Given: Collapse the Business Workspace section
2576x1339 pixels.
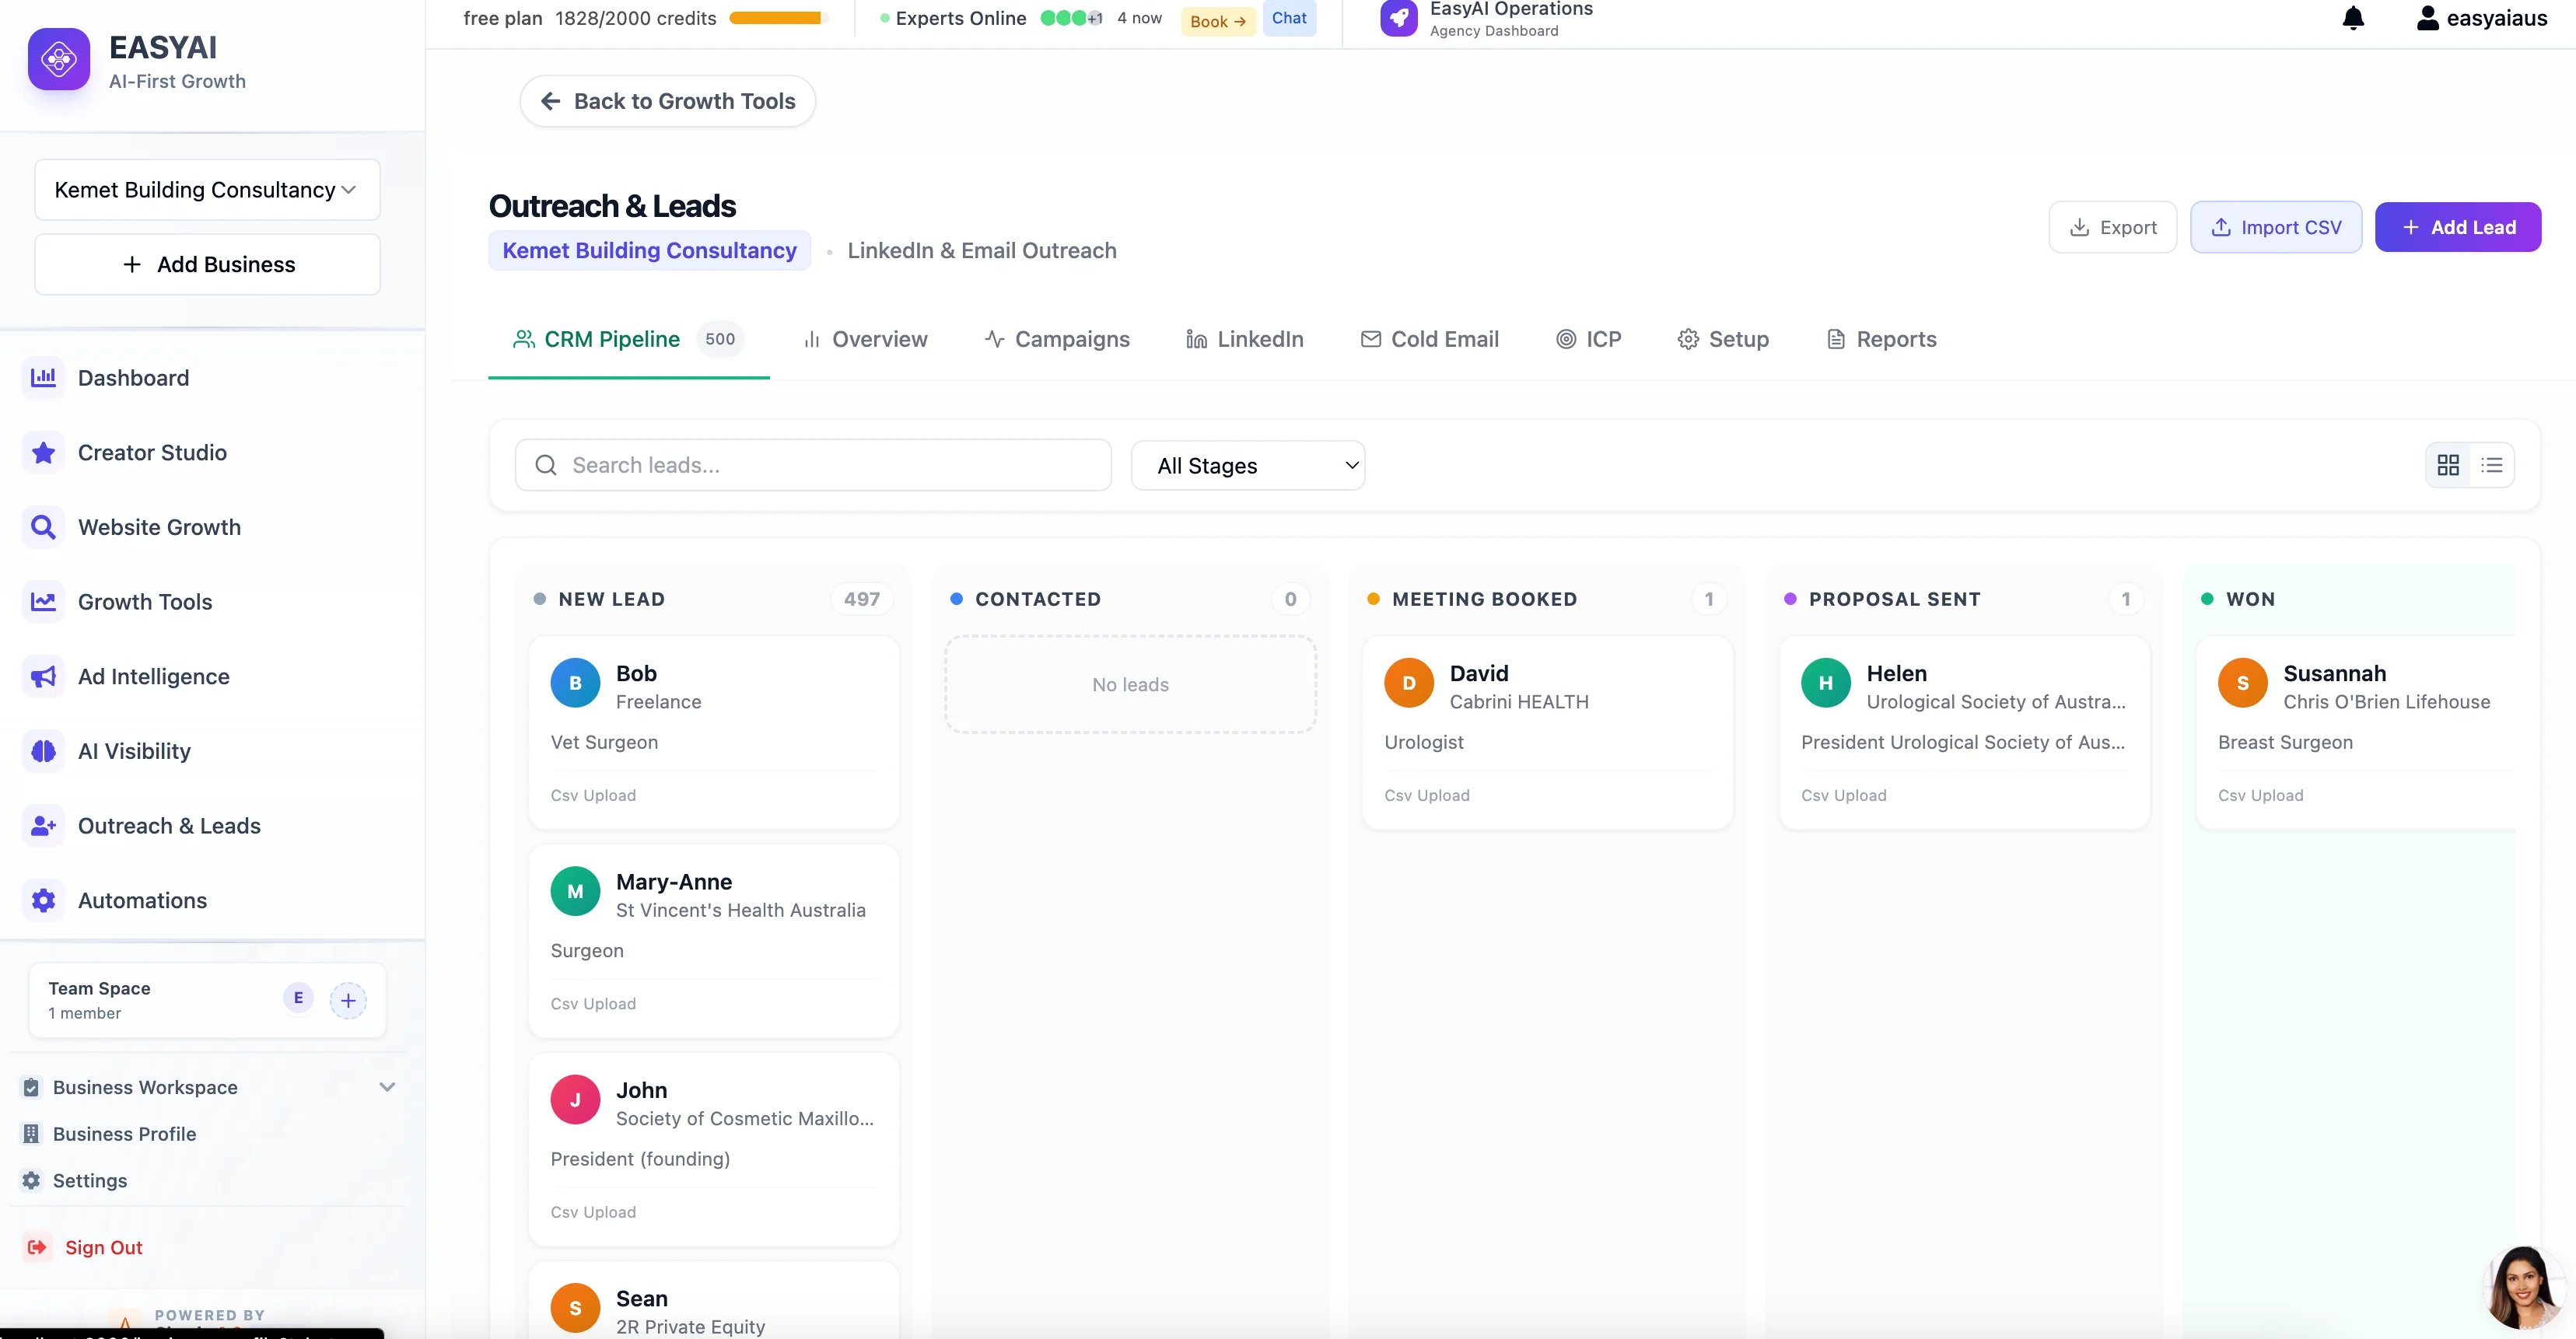Looking at the screenshot, I should click(388, 1087).
